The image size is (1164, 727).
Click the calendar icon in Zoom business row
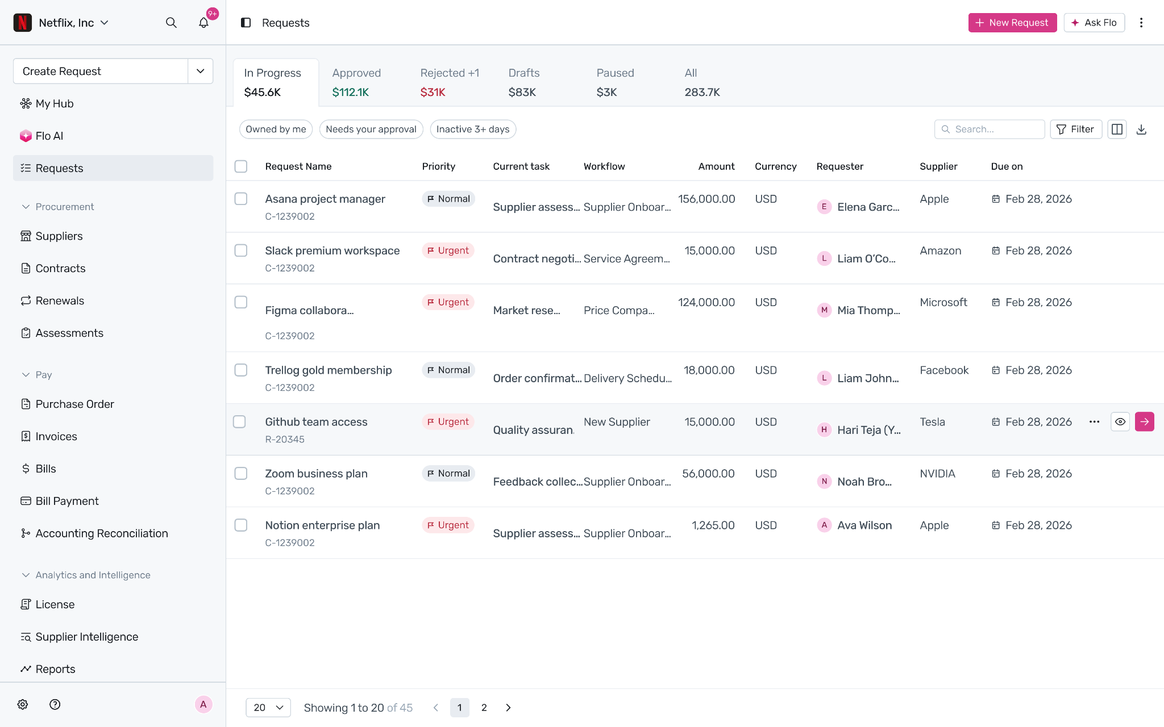click(996, 474)
